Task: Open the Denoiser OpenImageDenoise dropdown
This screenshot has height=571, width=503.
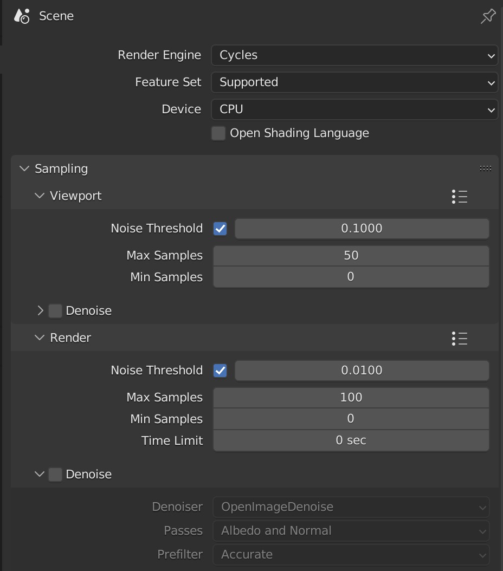Action: tap(351, 507)
